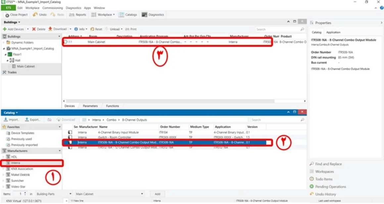This screenshot has width=384, height=204.
Task: Open the Catalogs toolbar icon
Action: pos(121,15)
